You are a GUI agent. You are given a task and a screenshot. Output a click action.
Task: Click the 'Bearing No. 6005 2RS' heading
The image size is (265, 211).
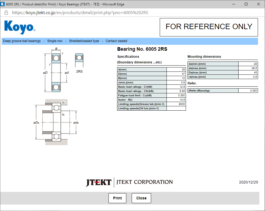point(142,49)
